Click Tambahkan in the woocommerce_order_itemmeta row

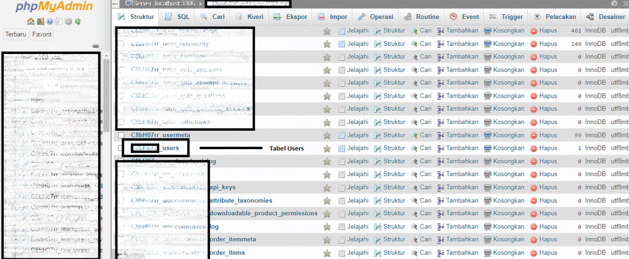point(457,240)
